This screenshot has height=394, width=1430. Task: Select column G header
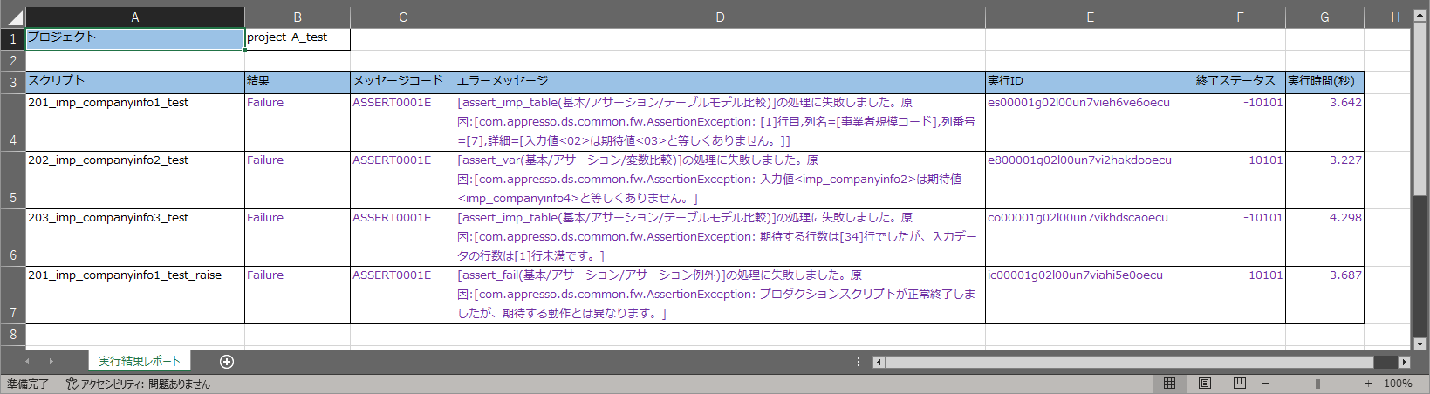[1324, 17]
